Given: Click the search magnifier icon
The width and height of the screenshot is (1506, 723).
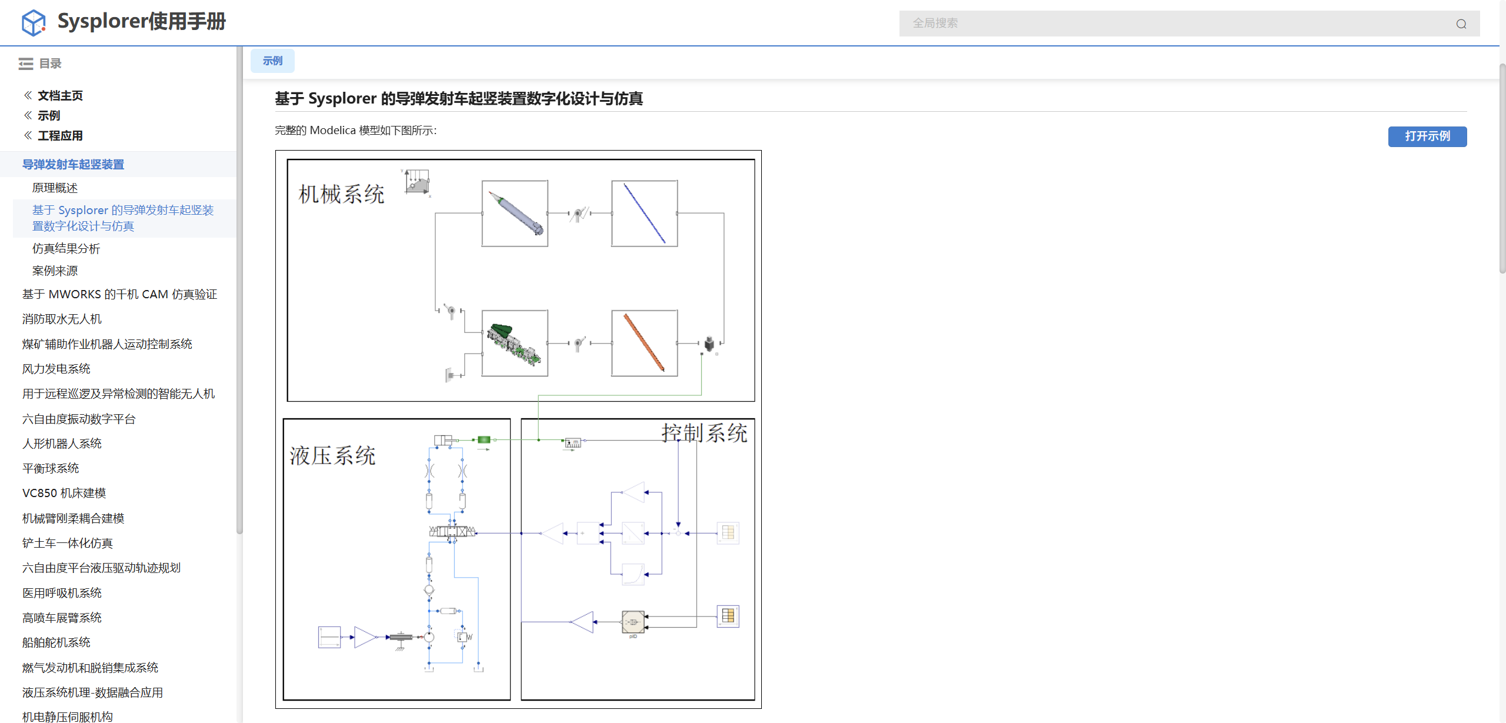Looking at the screenshot, I should point(1461,24).
